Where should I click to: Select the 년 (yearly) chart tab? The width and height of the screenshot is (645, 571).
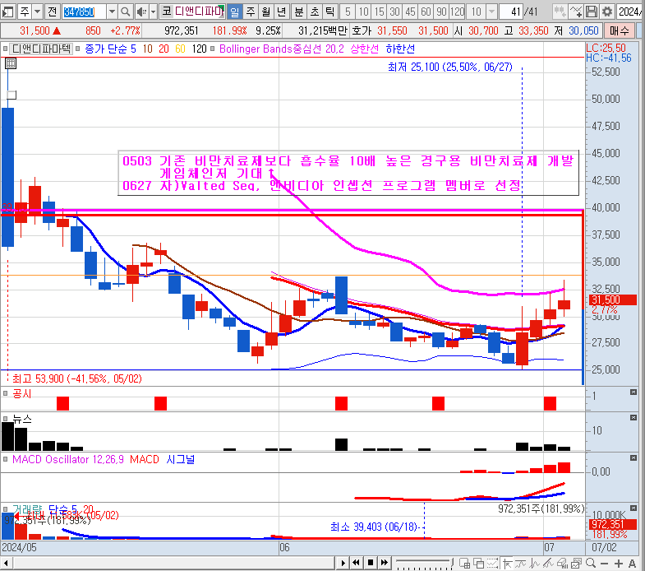click(281, 12)
